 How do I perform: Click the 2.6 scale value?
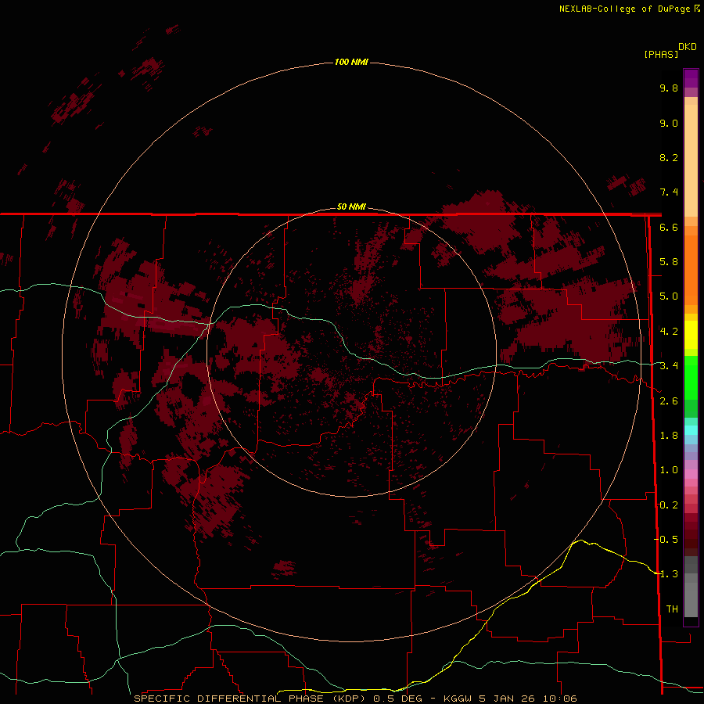[669, 401]
